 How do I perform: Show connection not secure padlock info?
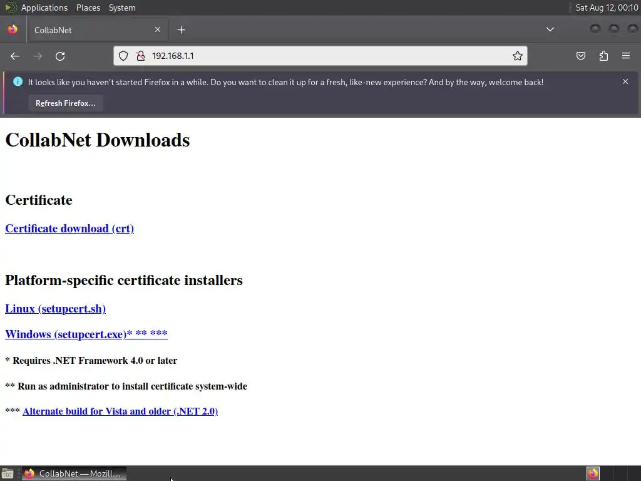tap(141, 56)
